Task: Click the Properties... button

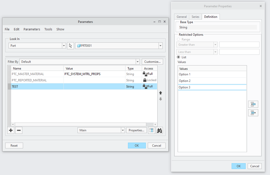Action: click(x=136, y=130)
